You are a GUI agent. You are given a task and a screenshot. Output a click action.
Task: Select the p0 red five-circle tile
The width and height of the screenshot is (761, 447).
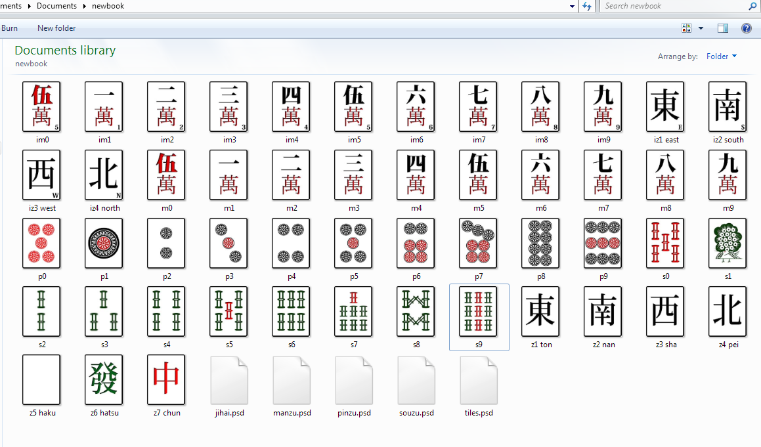[42, 244]
